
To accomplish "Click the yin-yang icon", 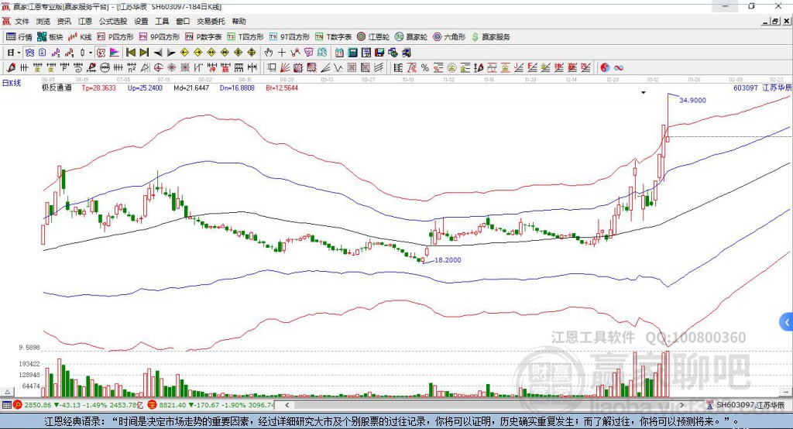I will click(604, 67).
